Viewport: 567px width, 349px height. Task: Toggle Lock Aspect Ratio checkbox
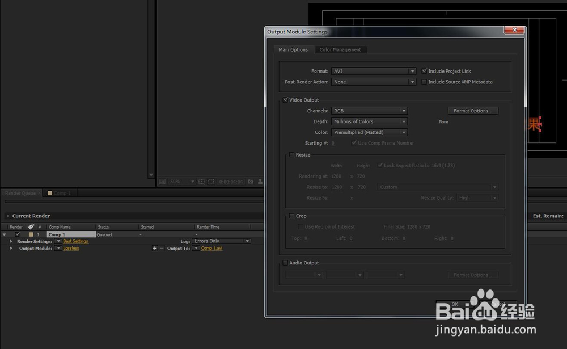380,165
